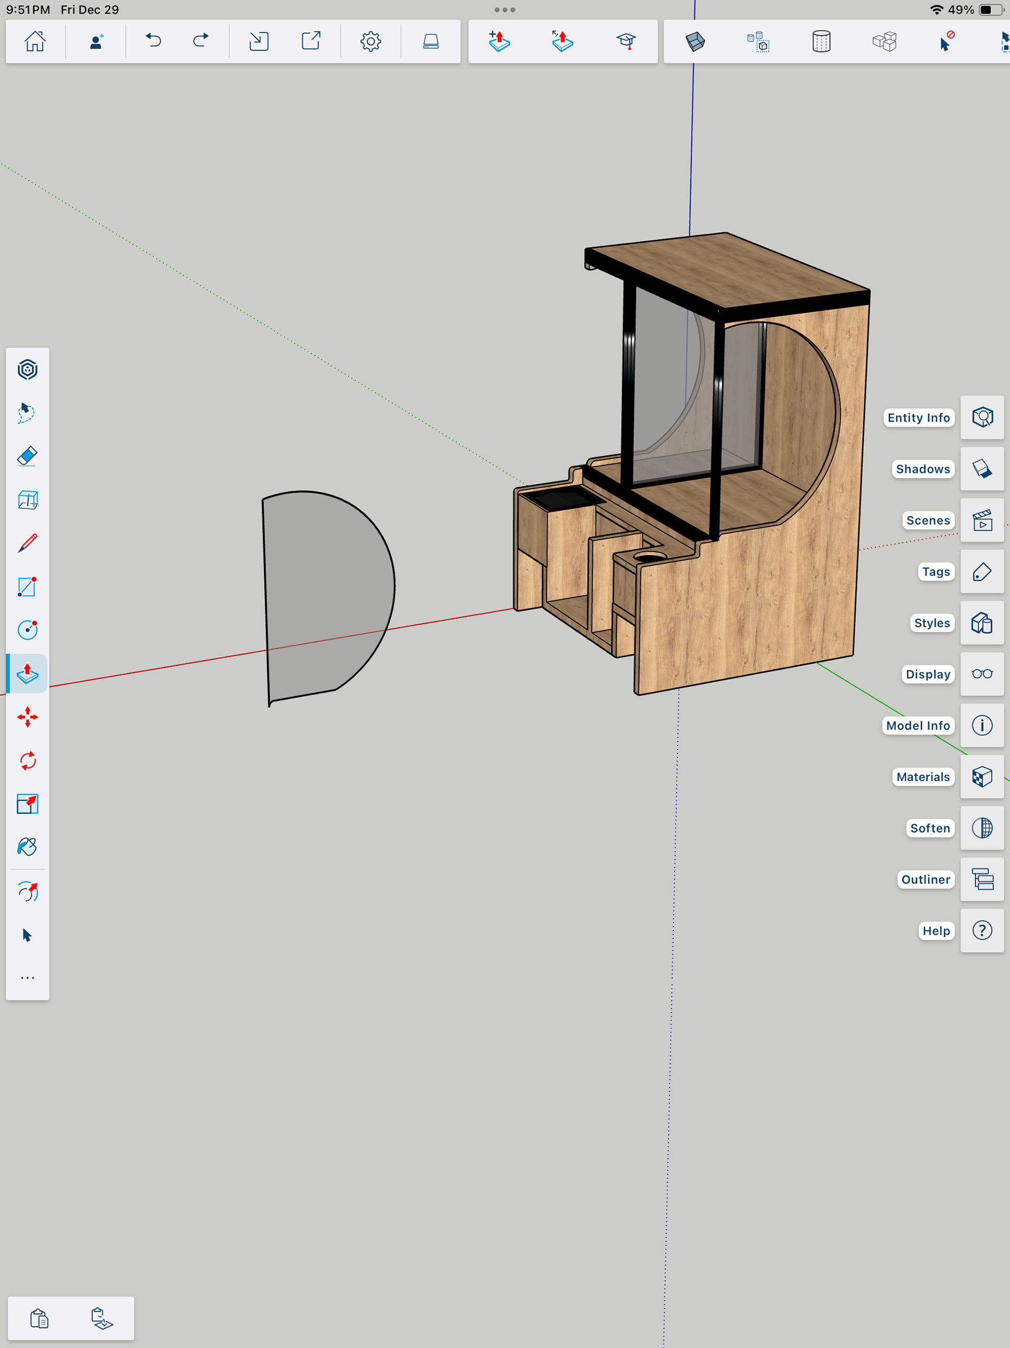Choose the Move tool
The image size is (1010, 1348).
[27, 717]
